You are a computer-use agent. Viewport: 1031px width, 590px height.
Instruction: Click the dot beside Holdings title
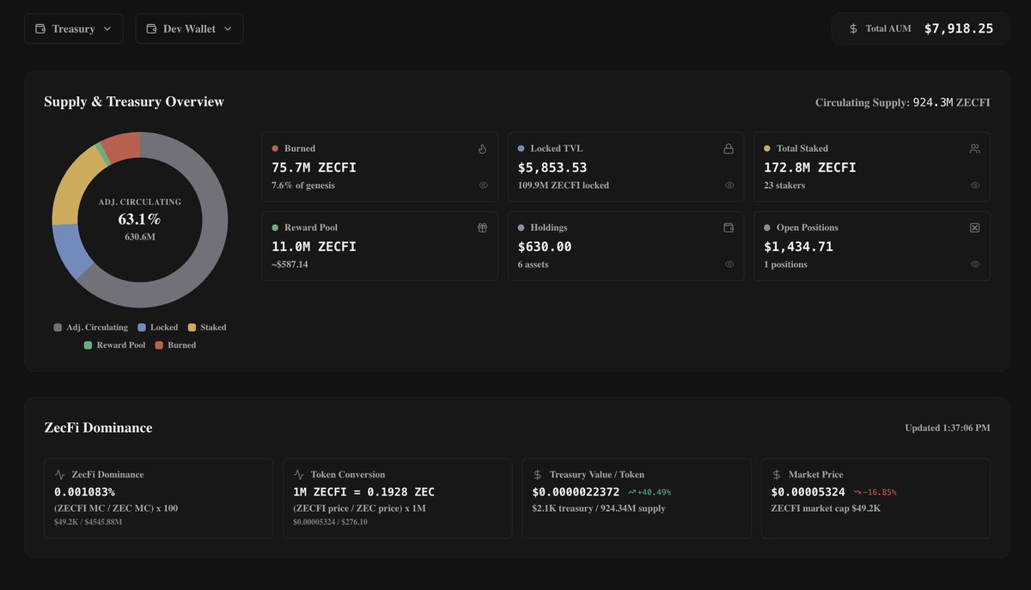pos(521,228)
